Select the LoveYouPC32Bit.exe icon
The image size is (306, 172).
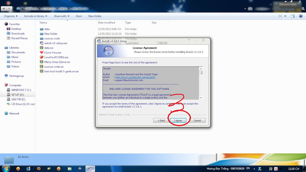coord(41,57)
